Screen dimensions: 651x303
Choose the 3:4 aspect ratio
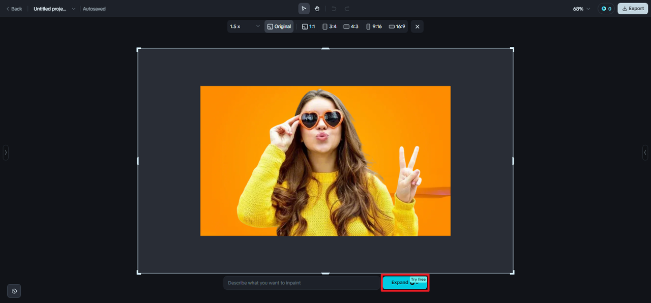[x=330, y=26]
